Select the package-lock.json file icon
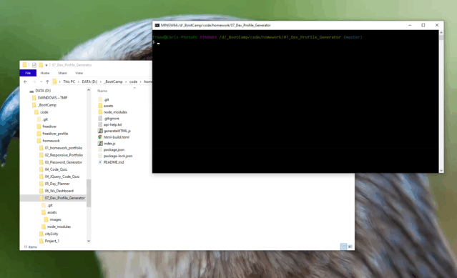The width and height of the screenshot is (457, 278). coord(100,156)
